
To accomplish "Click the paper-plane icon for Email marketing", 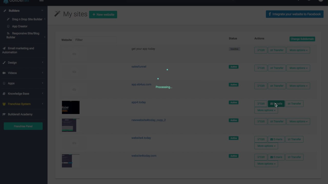I will coord(4,48).
